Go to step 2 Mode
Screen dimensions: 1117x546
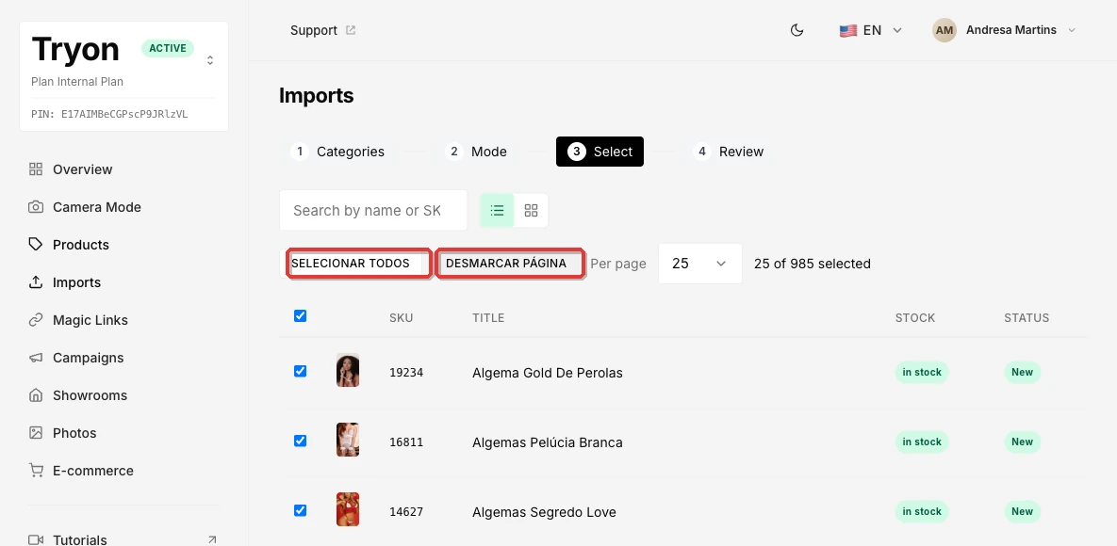pyautogui.click(x=476, y=152)
